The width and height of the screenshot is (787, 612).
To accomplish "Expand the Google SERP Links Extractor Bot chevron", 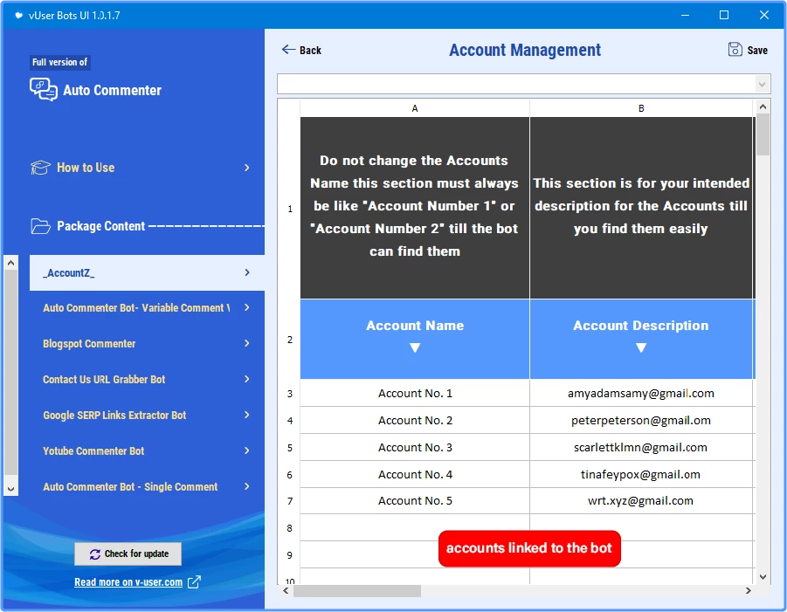I will (247, 415).
